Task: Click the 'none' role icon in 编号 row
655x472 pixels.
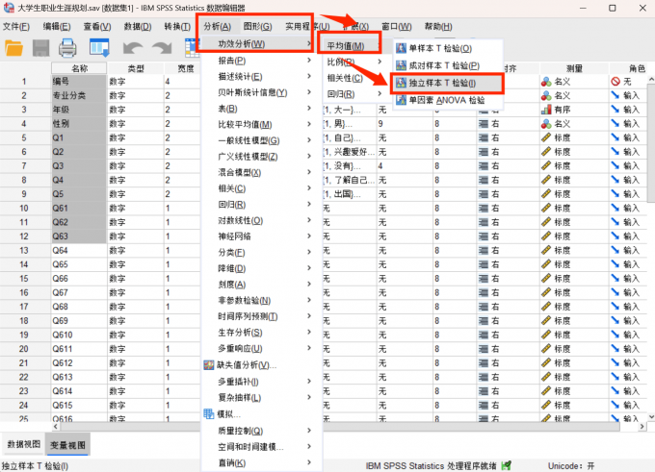Action: 616,82
